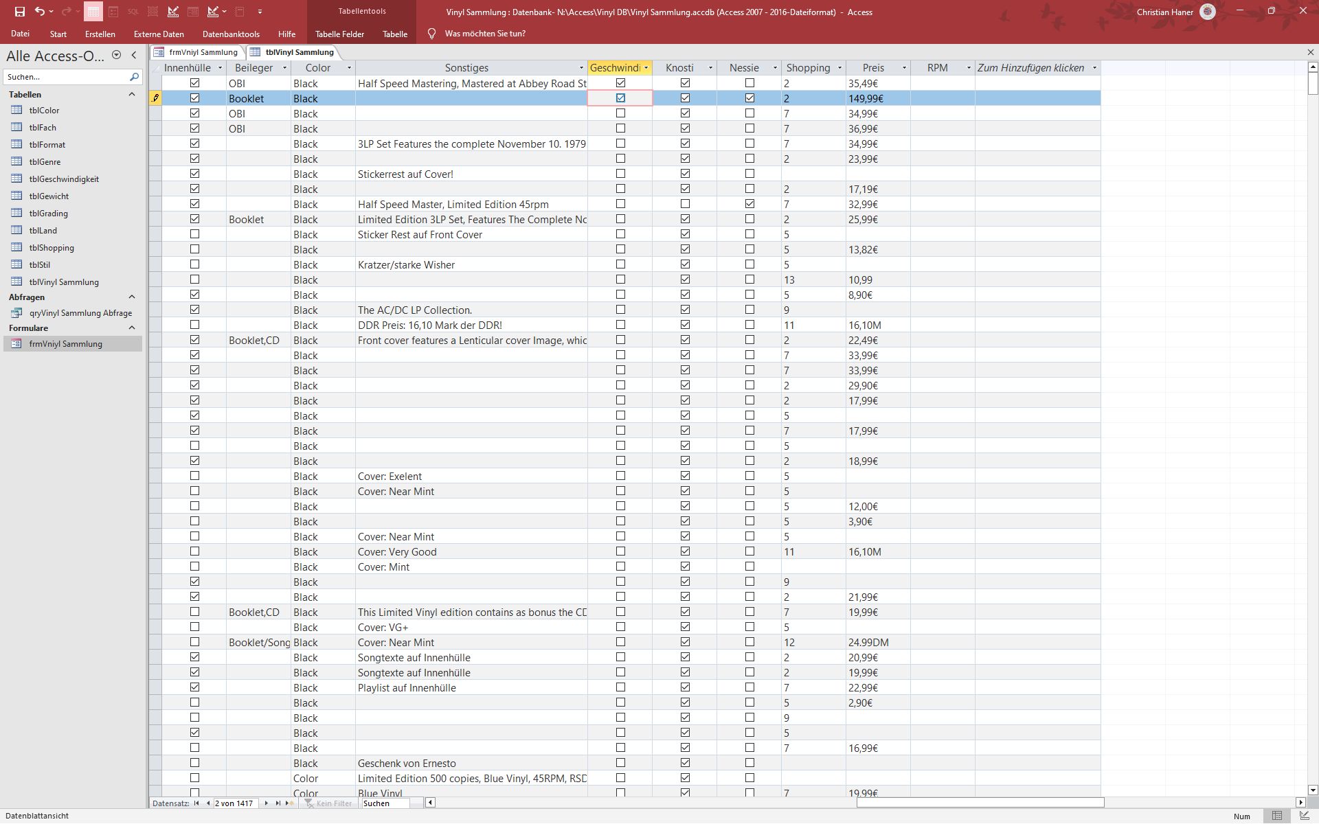Toggle the Nessie checkbox in the selected Booklet row
The width and height of the screenshot is (1319, 824).
coord(749,98)
